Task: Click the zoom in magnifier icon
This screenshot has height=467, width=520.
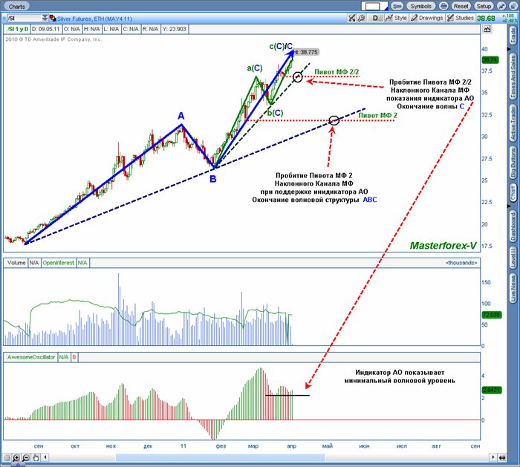Action: pyautogui.click(x=16, y=458)
